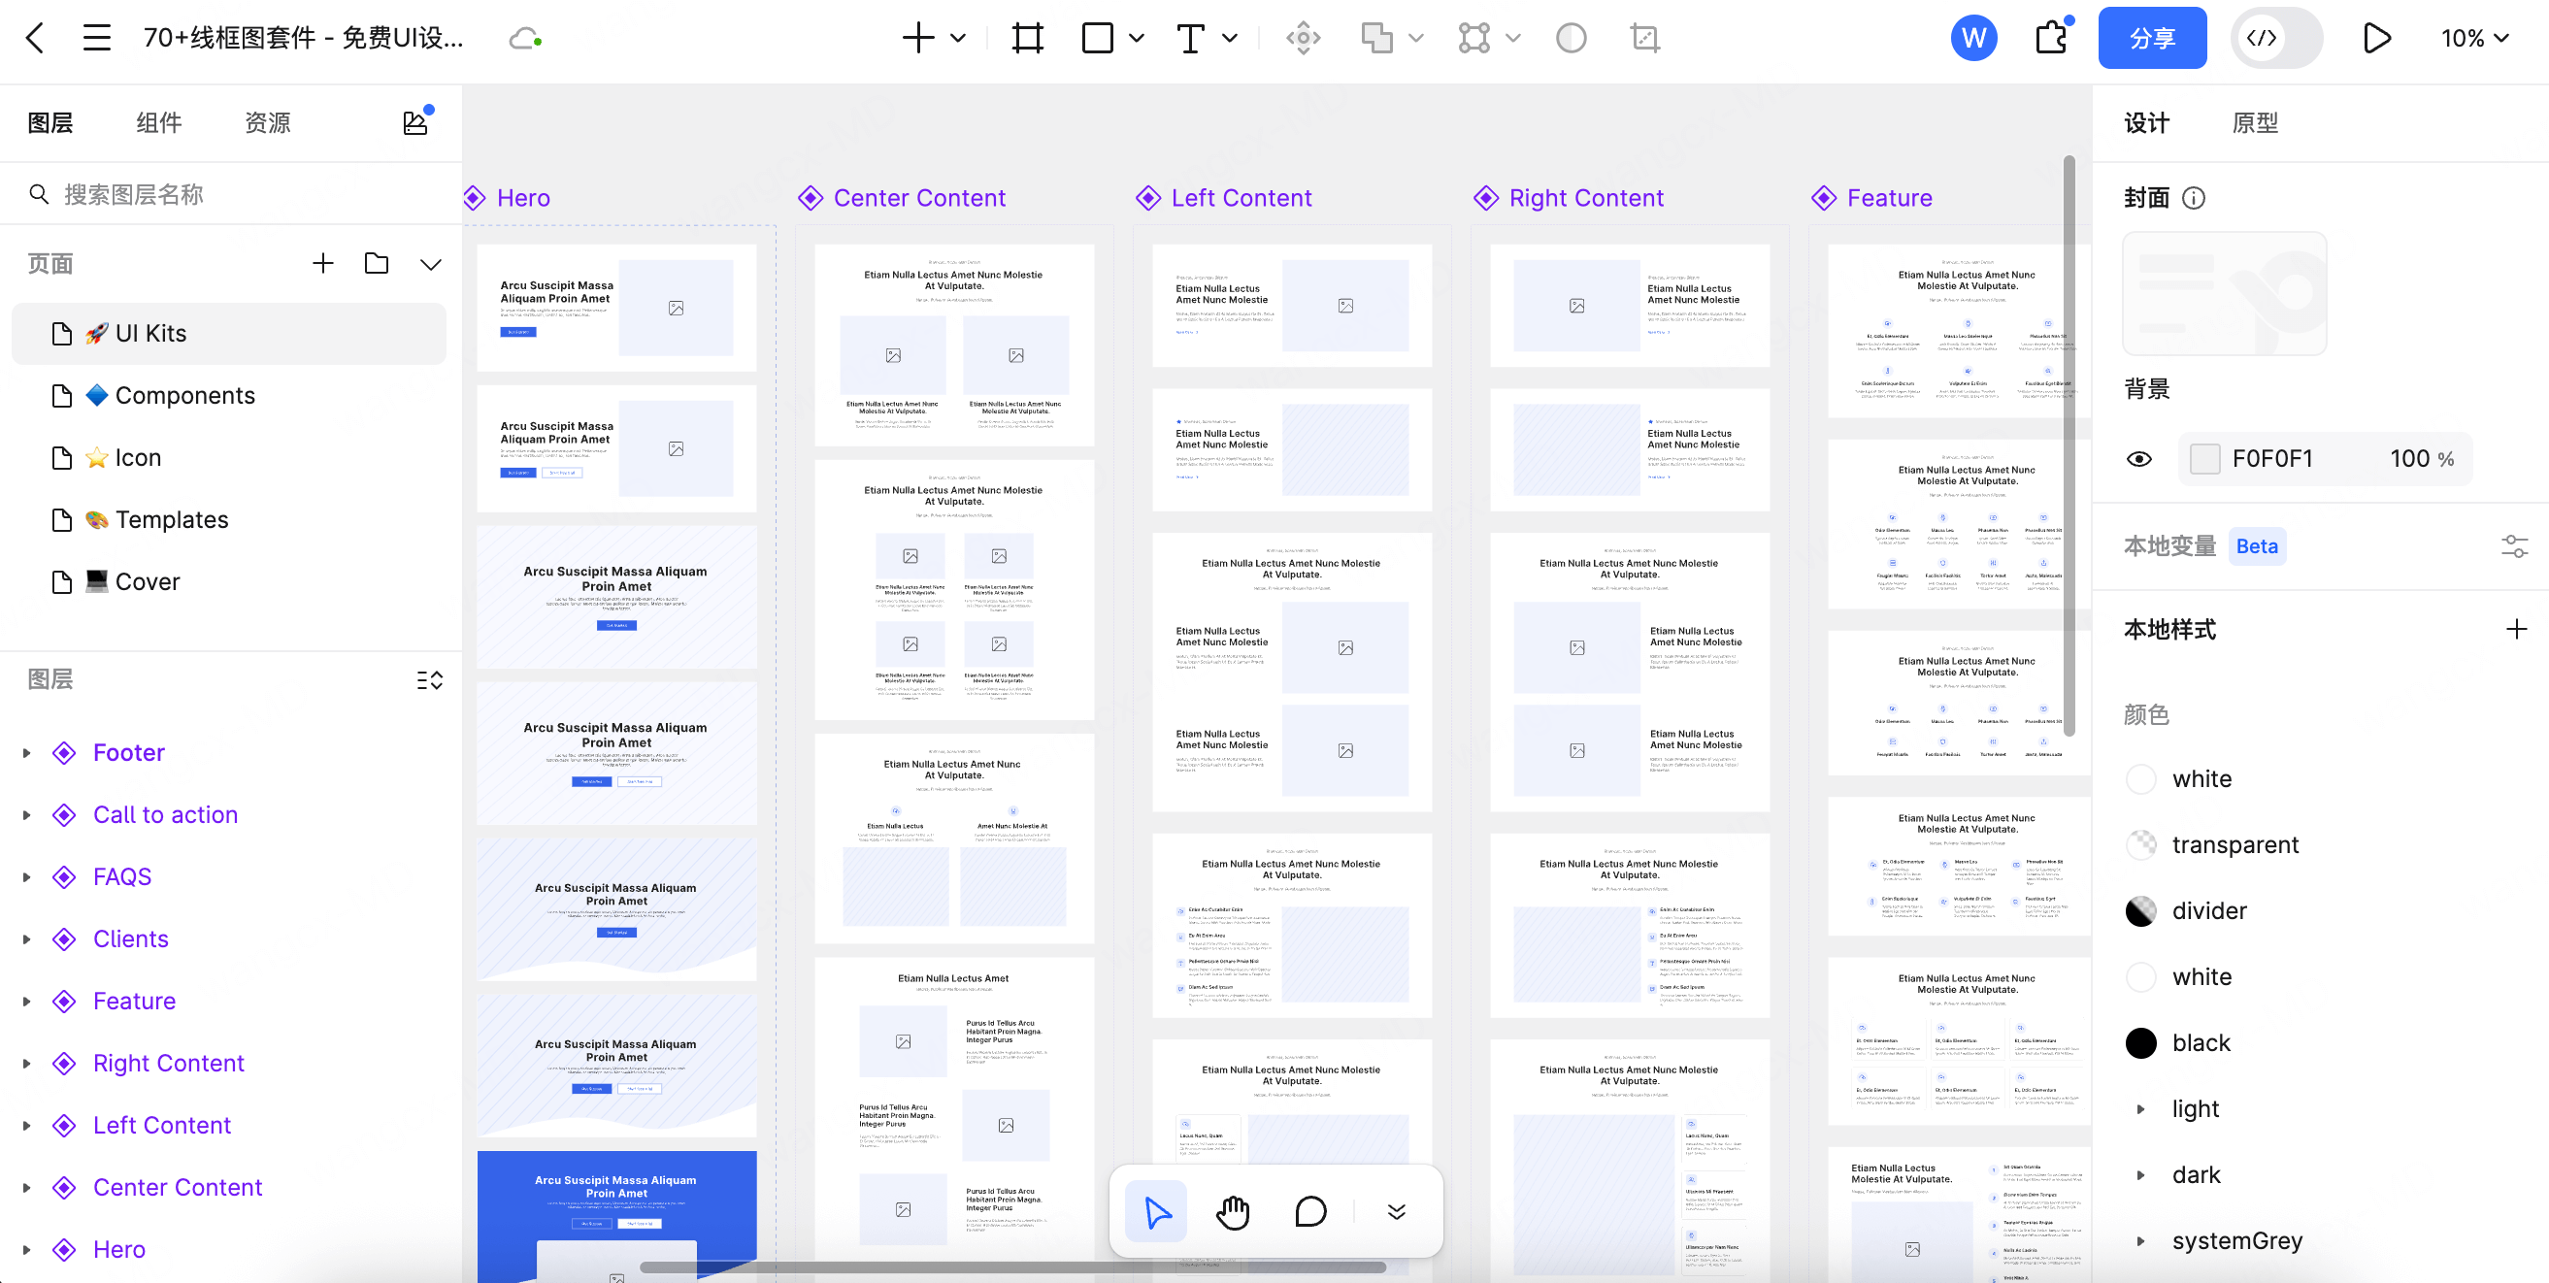The height and width of the screenshot is (1283, 2549).
Task: Click the hand pan tool
Action: pyautogui.click(x=1233, y=1211)
